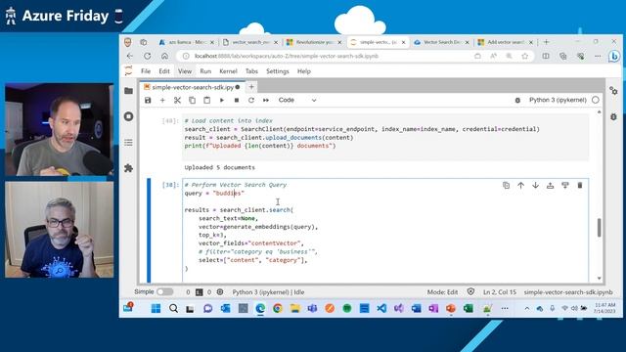626x352 pixels.
Task: Show running terminals and kernels panel
Action: (x=128, y=116)
